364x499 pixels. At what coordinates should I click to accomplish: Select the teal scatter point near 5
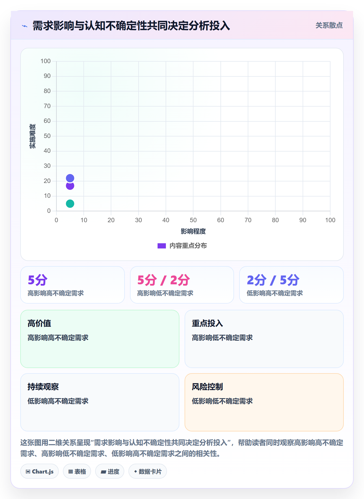70,203
